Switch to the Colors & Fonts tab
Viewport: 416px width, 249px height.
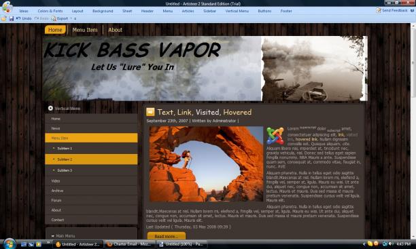[x=50, y=11]
